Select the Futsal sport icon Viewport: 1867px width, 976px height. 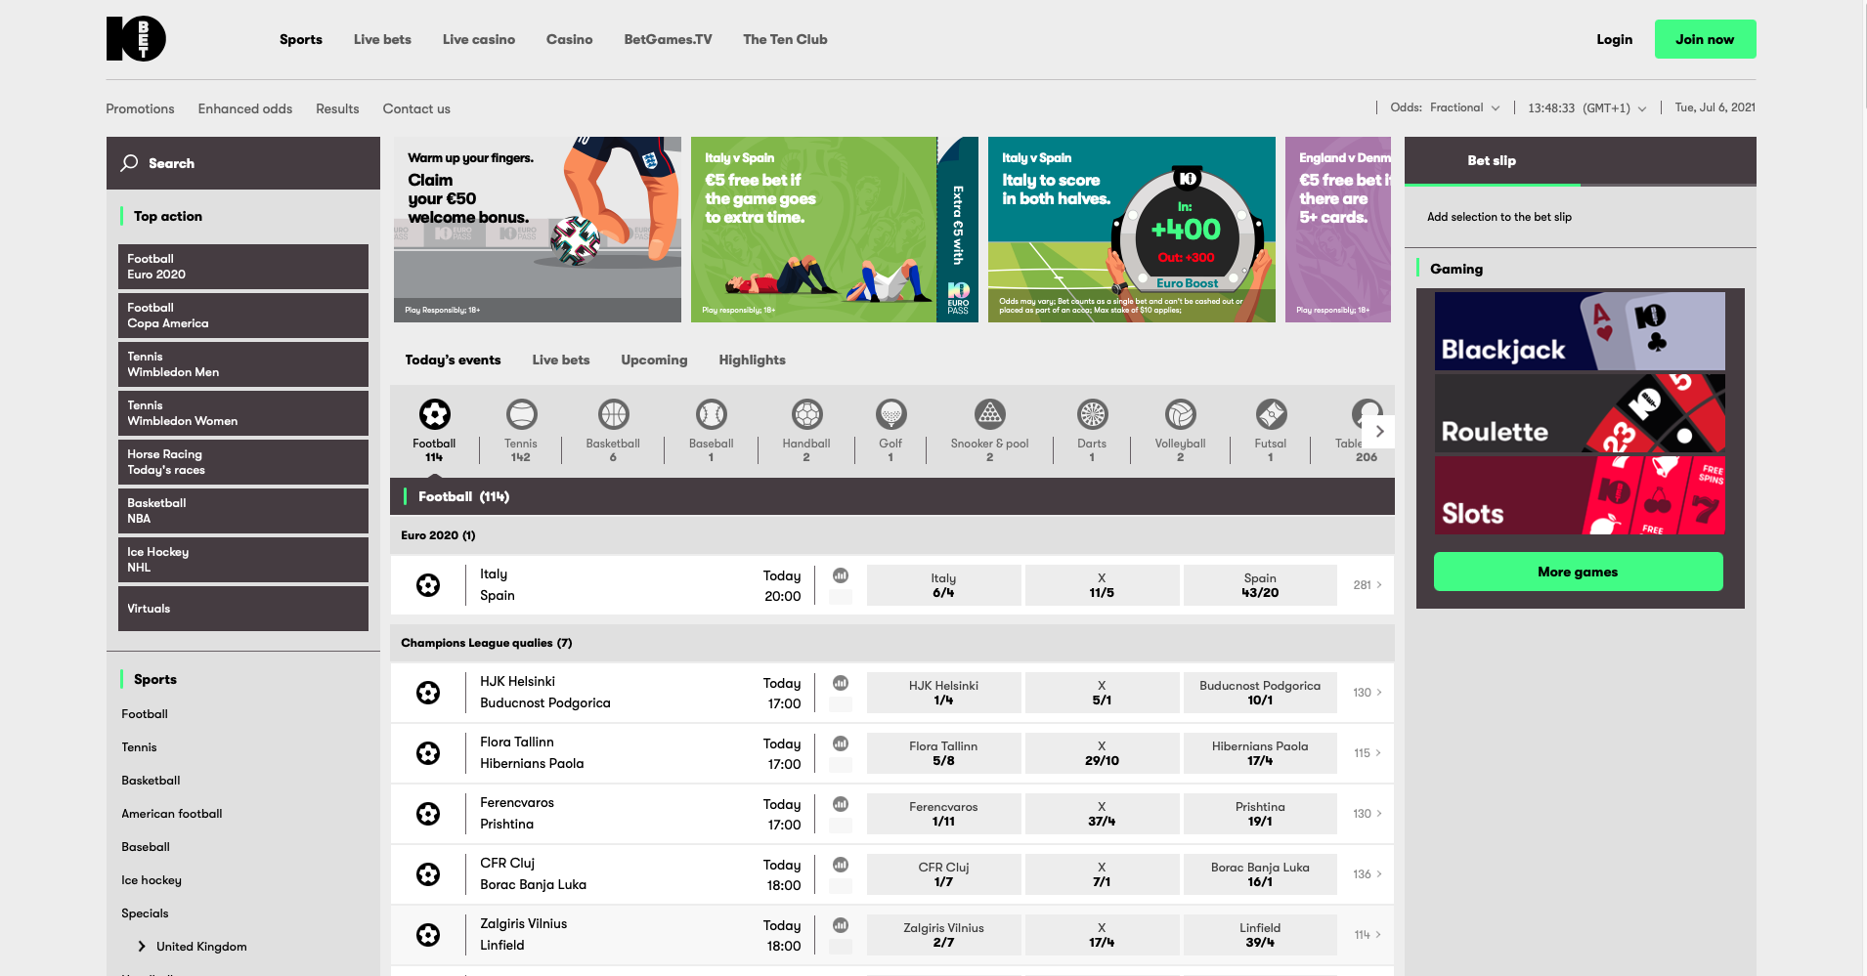(x=1271, y=414)
